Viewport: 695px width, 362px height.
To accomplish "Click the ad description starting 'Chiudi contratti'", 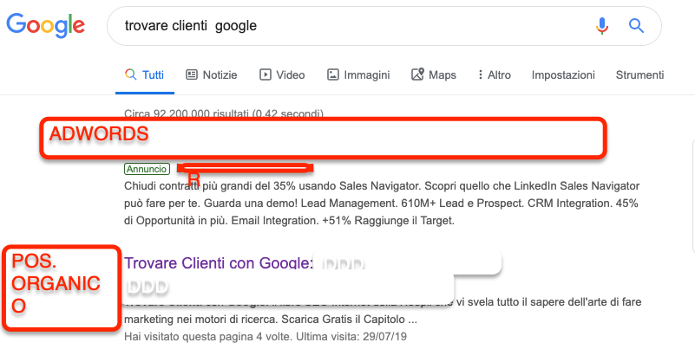I will [x=382, y=204].
